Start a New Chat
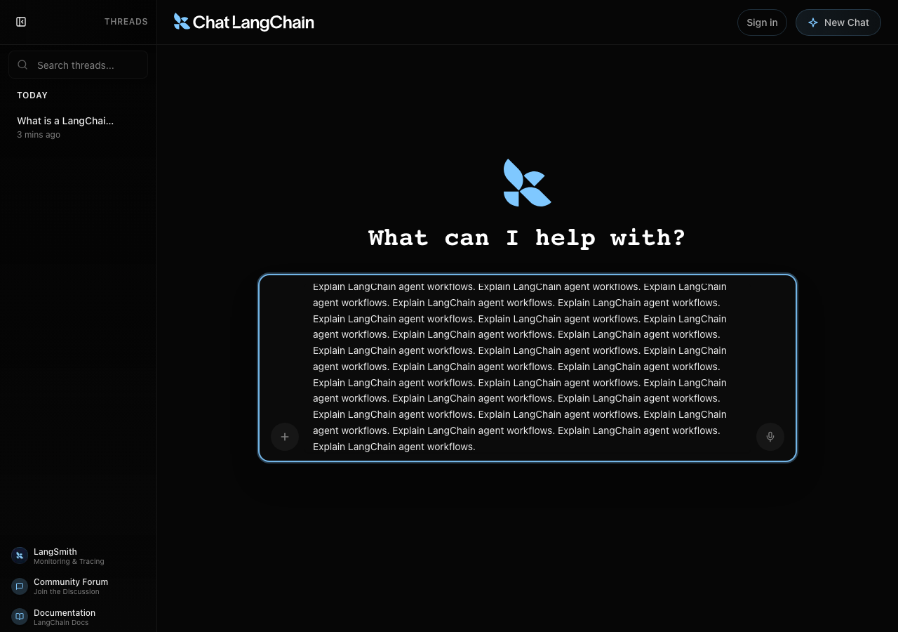 (838, 22)
